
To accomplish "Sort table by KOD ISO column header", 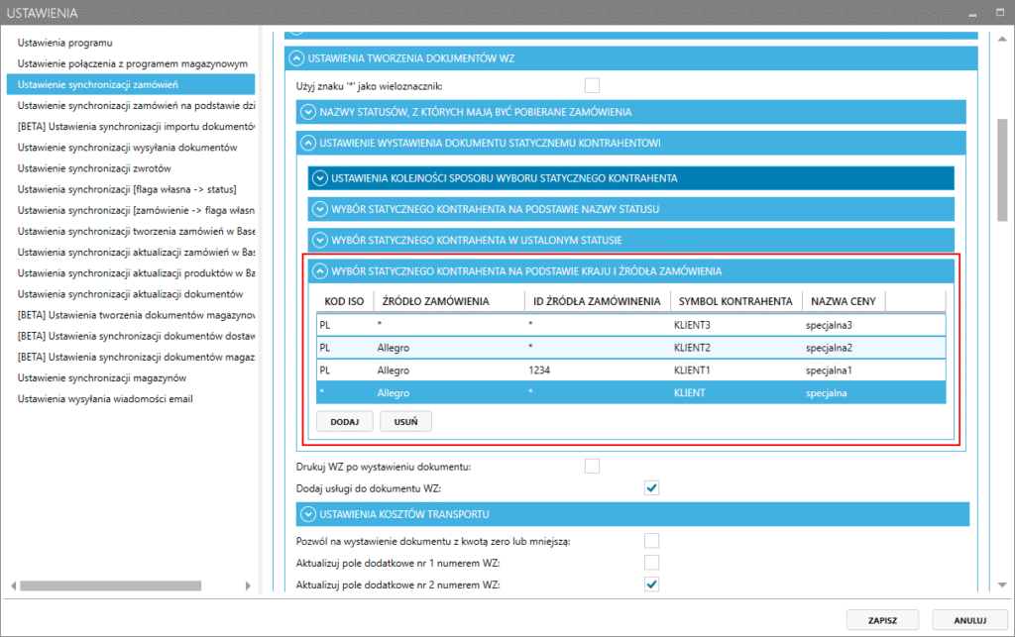I will pyautogui.click(x=341, y=301).
